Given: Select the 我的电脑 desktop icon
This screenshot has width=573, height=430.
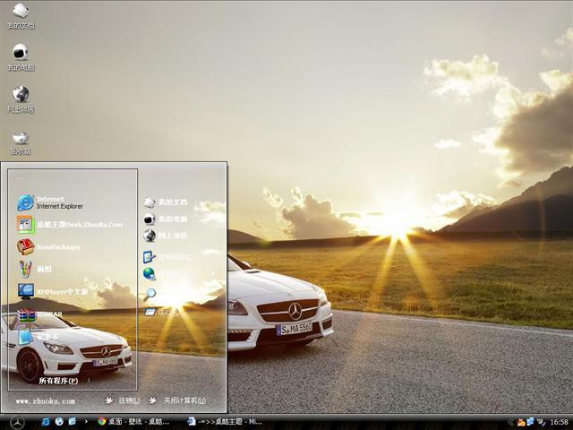Looking at the screenshot, I should [21, 56].
